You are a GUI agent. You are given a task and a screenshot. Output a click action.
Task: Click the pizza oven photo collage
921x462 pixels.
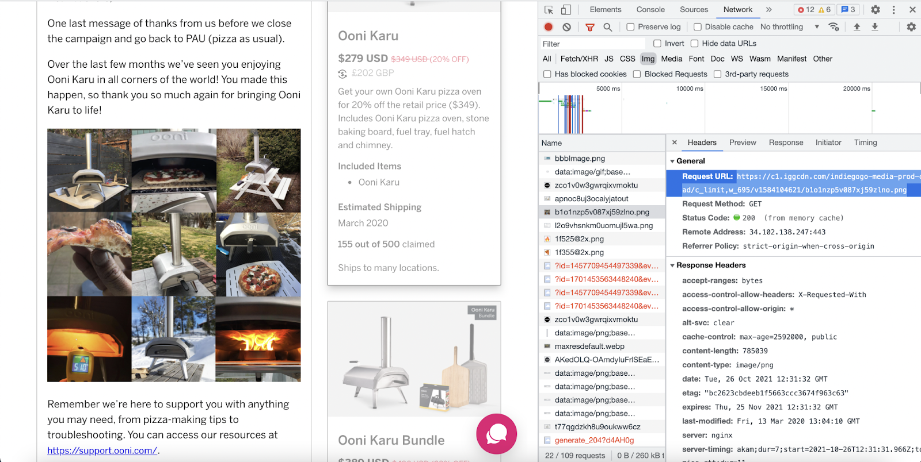coord(174,255)
